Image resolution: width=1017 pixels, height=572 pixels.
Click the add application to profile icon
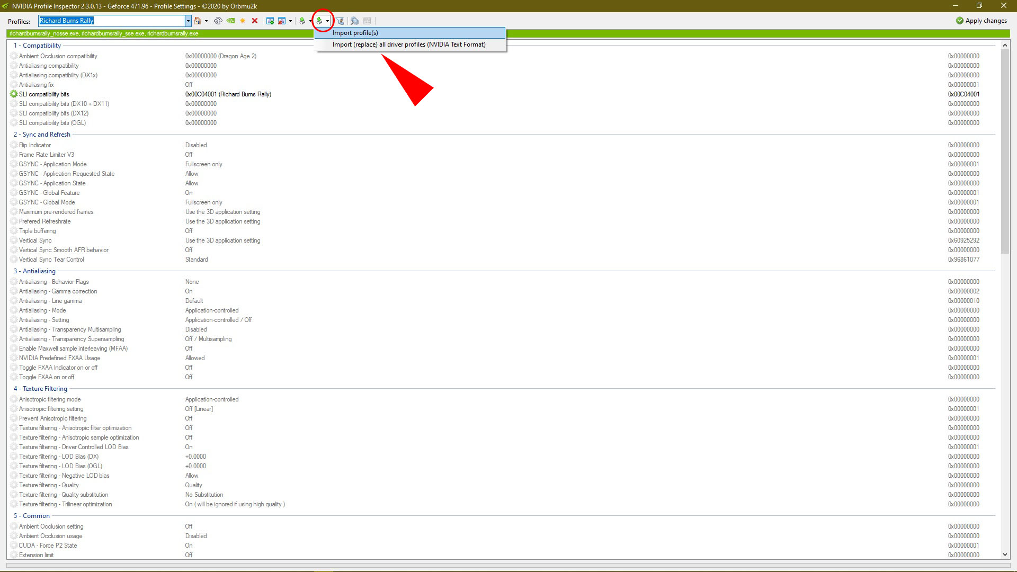(270, 21)
